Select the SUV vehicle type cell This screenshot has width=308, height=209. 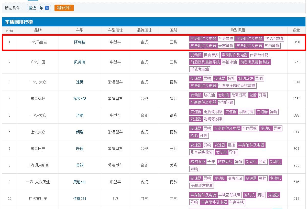point(115,198)
